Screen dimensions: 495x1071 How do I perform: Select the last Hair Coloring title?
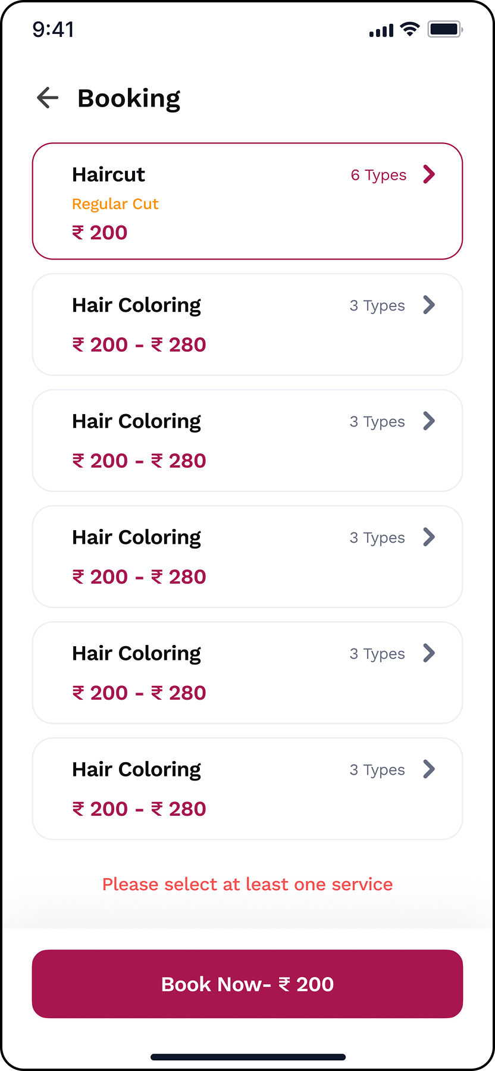(x=136, y=769)
